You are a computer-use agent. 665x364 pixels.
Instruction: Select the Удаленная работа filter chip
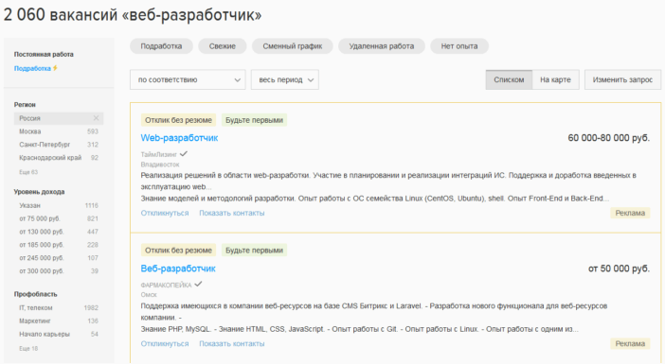click(x=381, y=46)
